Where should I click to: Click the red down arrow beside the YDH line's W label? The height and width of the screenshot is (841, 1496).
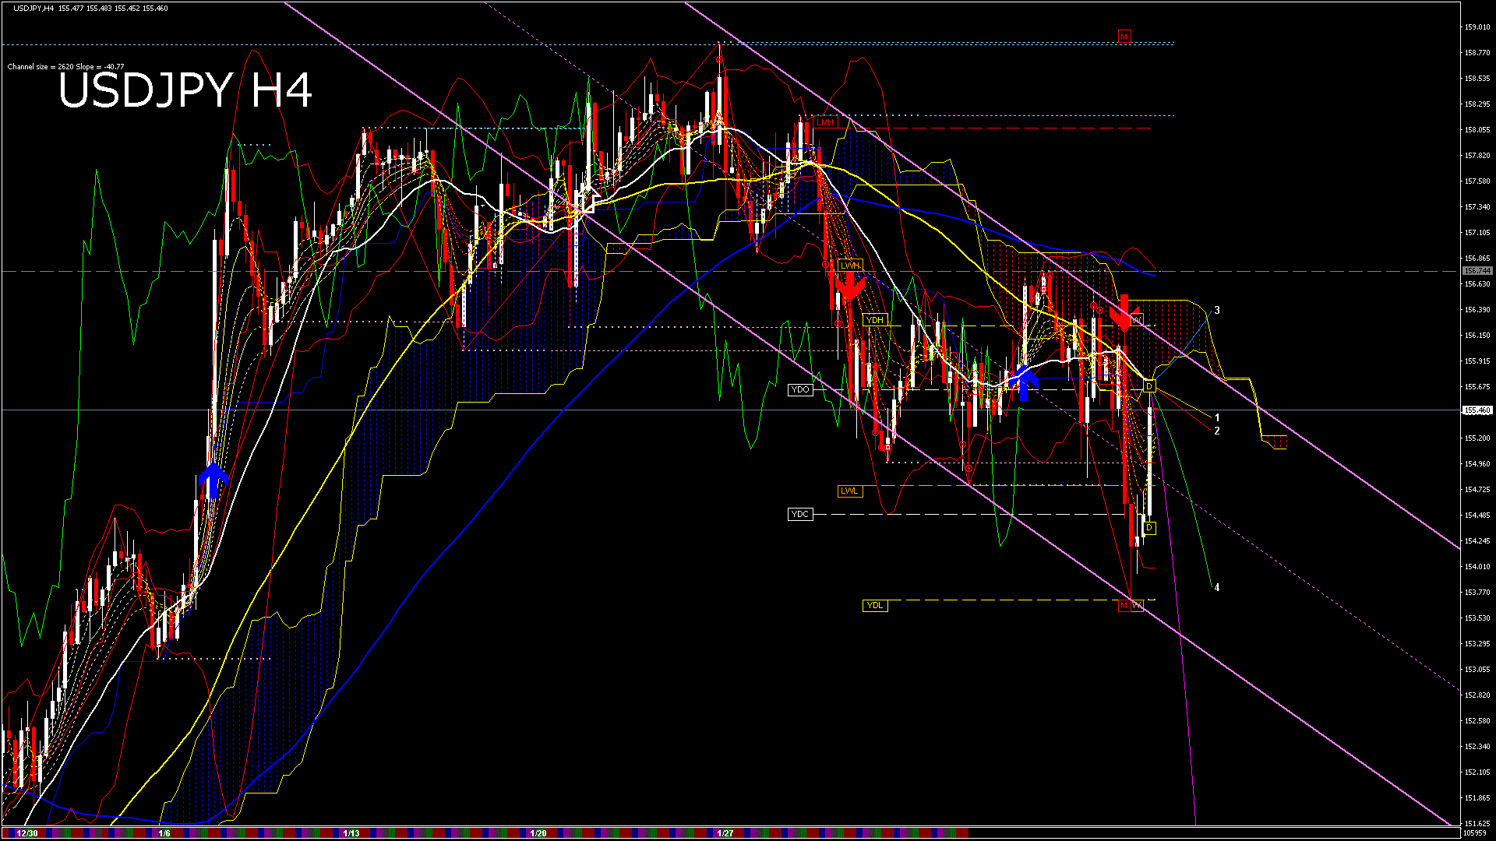(x=1123, y=311)
